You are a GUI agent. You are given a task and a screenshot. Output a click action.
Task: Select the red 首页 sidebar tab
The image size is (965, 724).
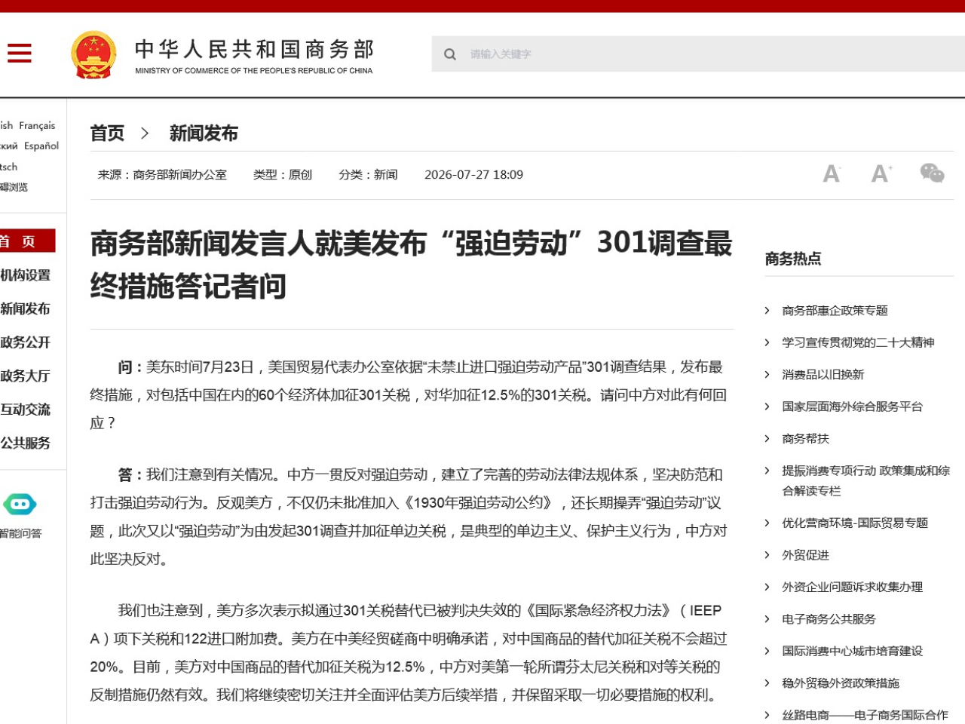(x=27, y=241)
